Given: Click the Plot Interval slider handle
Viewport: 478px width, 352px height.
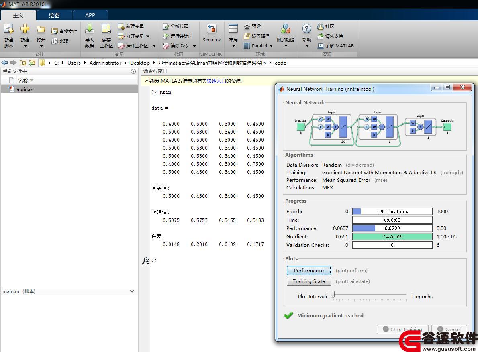Looking at the screenshot, I should click(x=333, y=295).
